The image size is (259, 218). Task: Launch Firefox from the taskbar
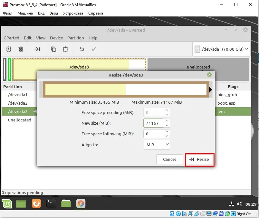tap(36, 203)
